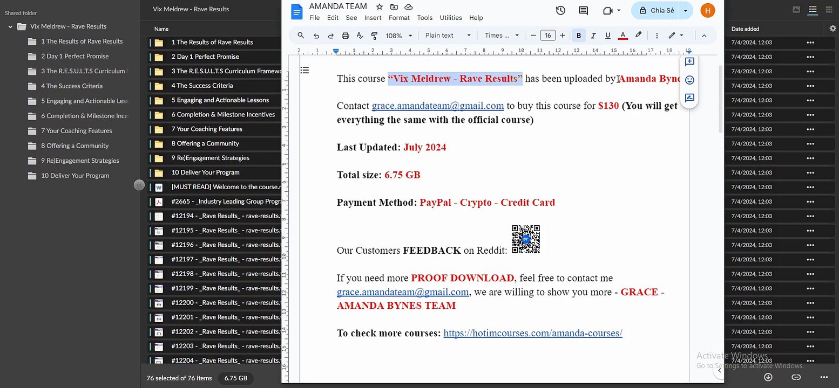839x388 pixels.
Task: Show the document outline icon
Action: coord(305,70)
